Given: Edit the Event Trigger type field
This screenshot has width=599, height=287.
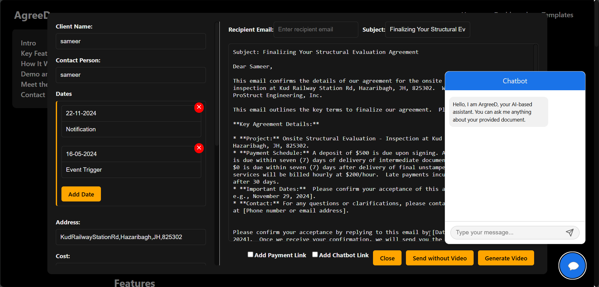Looking at the screenshot, I should [x=131, y=170].
